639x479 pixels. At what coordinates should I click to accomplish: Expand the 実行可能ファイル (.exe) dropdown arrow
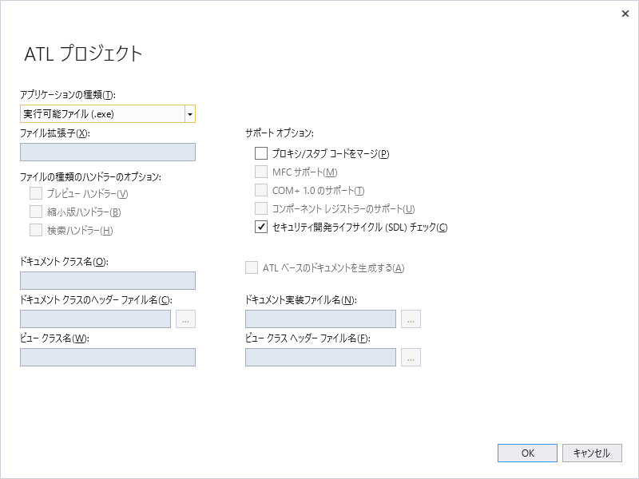189,113
